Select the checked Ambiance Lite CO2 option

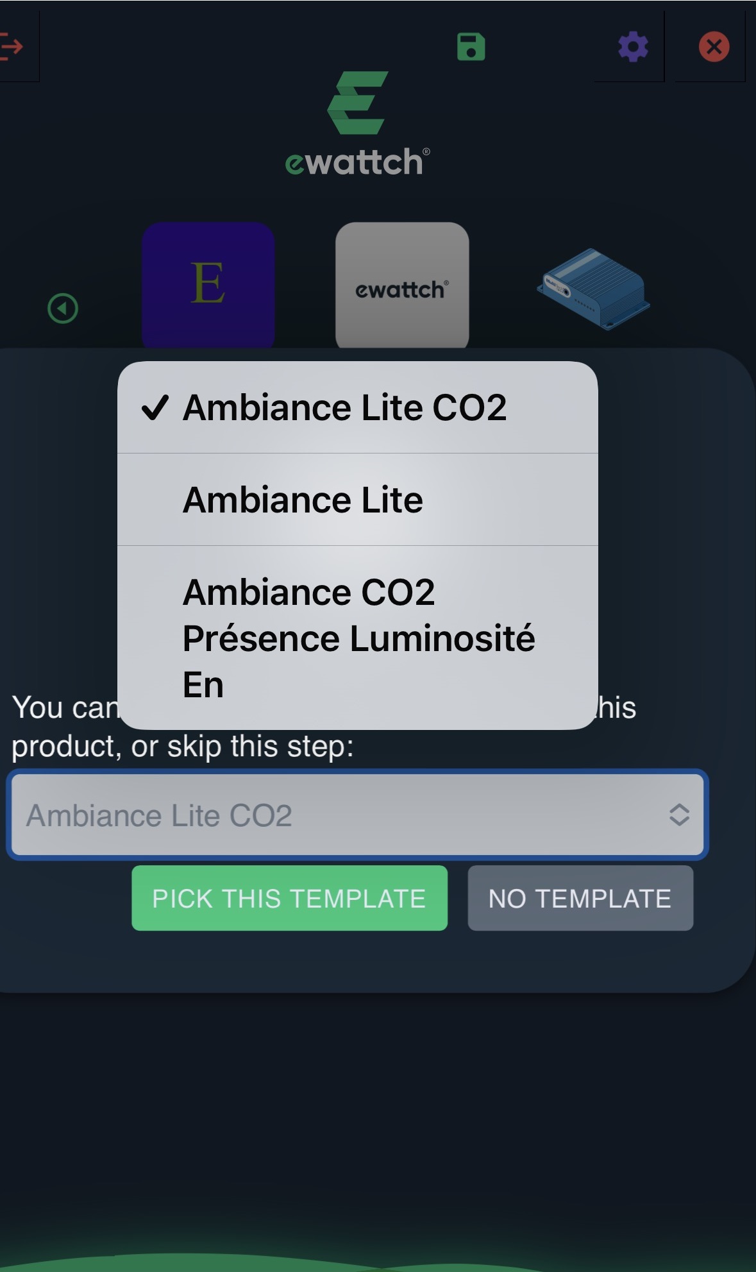[345, 407]
